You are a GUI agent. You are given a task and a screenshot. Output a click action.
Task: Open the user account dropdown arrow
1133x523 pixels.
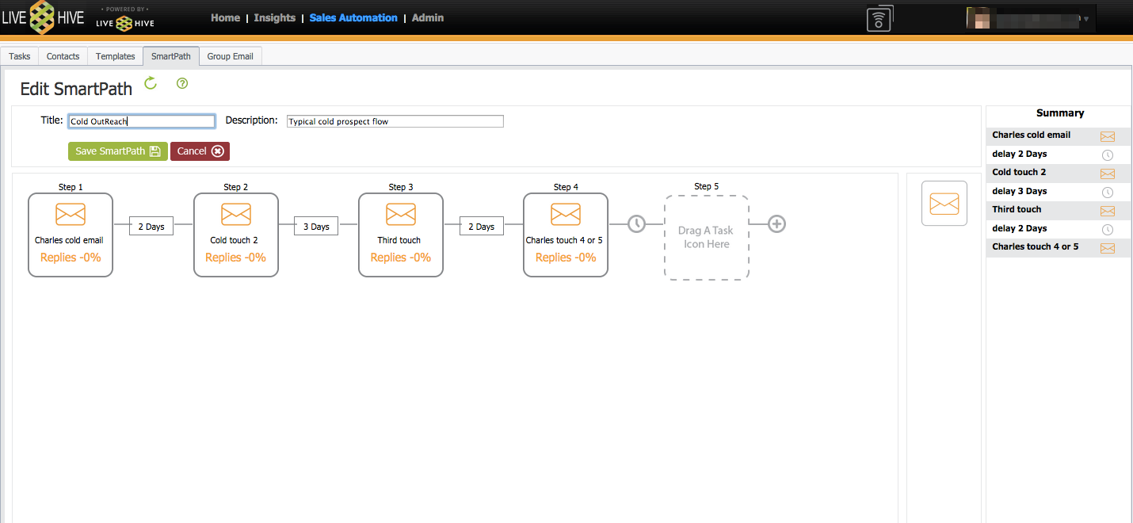(1085, 19)
